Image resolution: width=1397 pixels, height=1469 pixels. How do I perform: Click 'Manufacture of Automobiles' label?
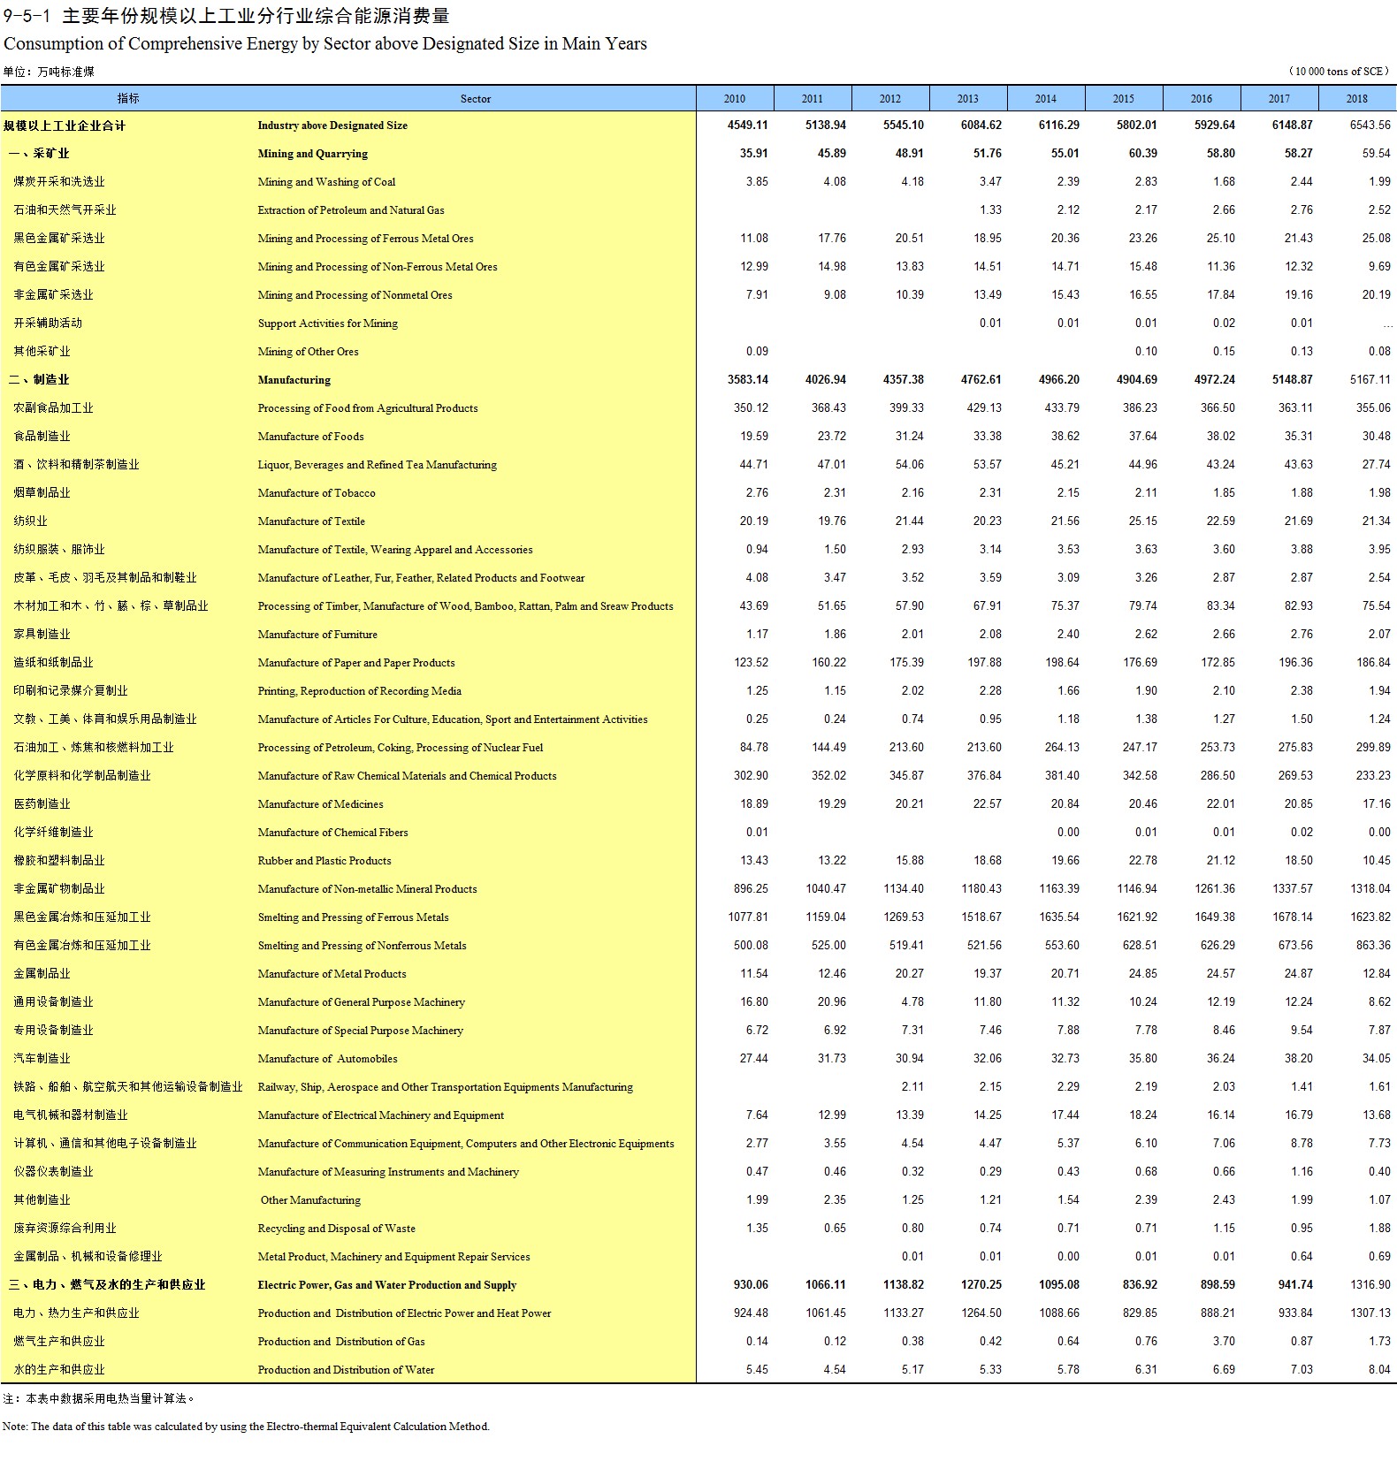[x=327, y=1059]
